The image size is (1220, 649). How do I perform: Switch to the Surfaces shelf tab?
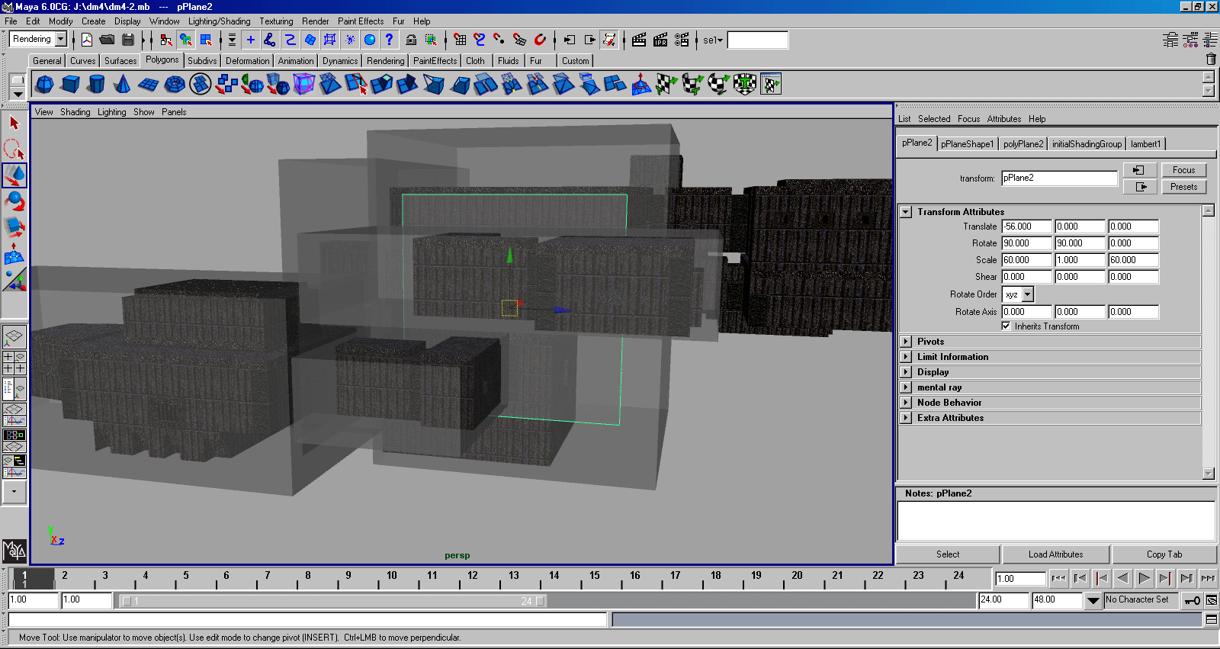[120, 61]
